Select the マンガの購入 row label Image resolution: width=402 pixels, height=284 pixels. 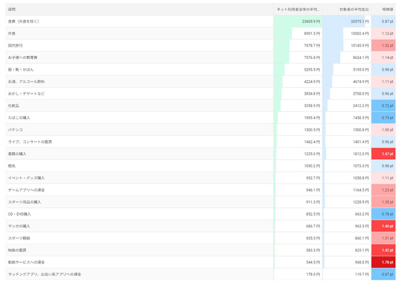[19, 226]
